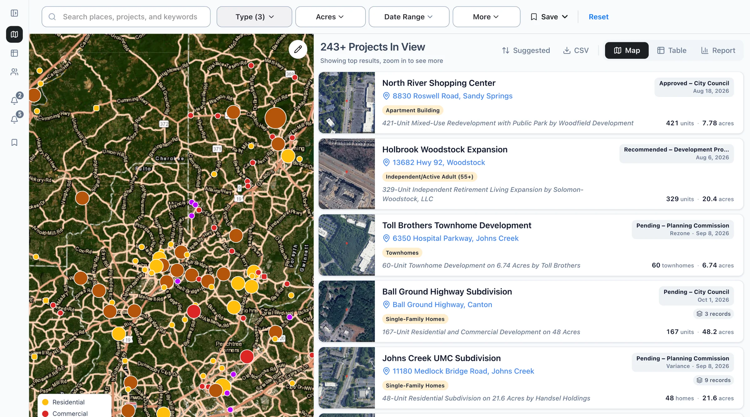The width and height of the screenshot is (750, 417).
Task: Click Residential yellow legend swatch
Action: pyautogui.click(x=45, y=402)
